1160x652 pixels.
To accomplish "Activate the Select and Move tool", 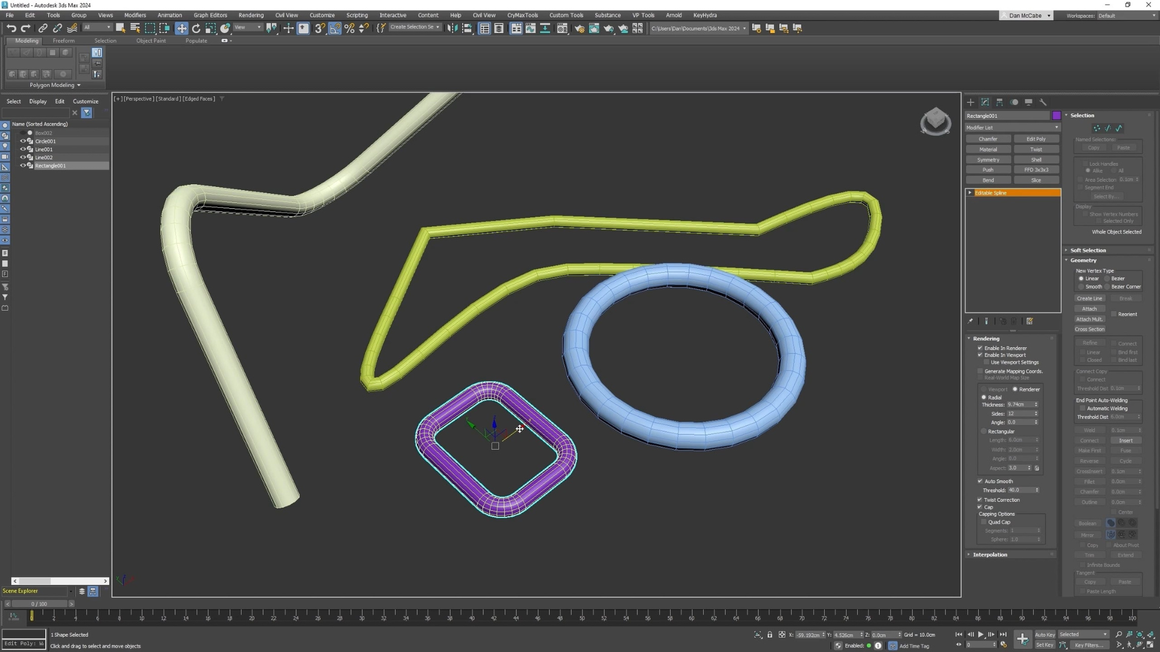I will (x=181, y=28).
